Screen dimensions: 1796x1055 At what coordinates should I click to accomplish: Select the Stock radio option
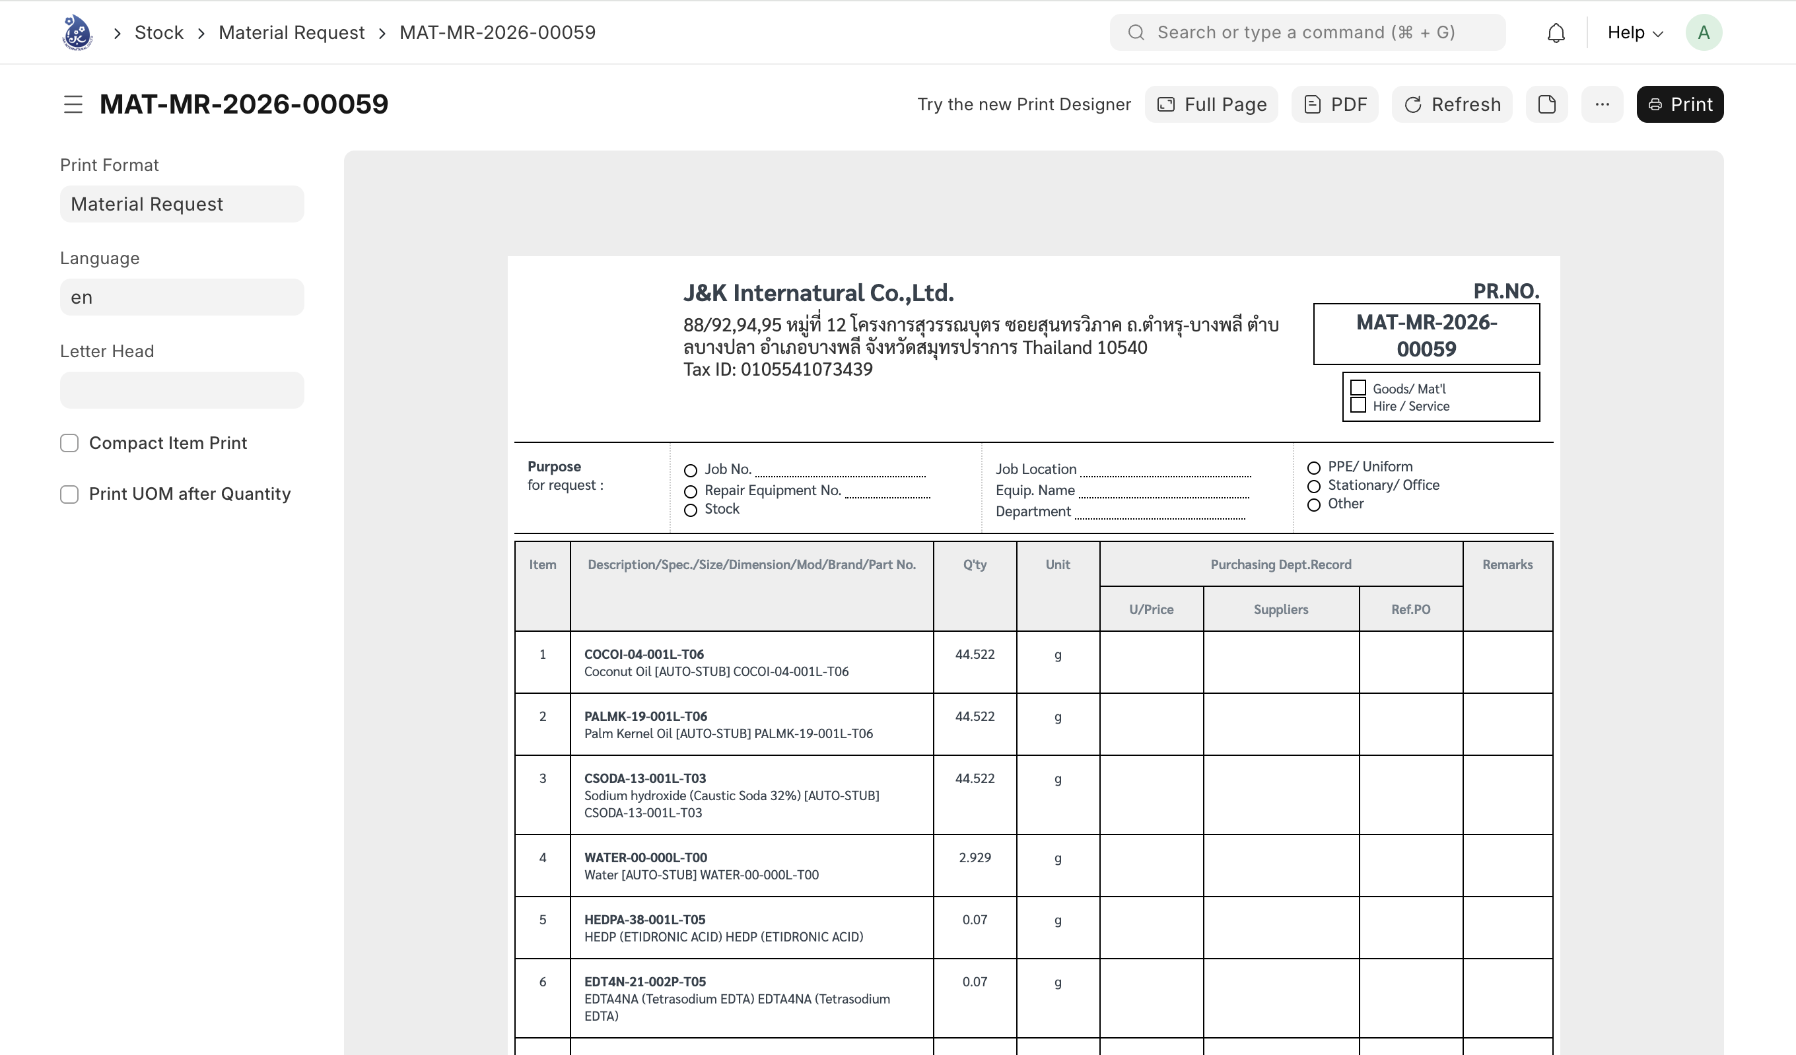pyautogui.click(x=690, y=510)
